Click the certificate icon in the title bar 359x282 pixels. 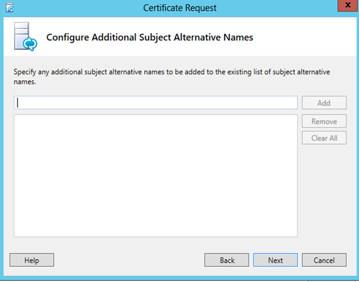(10, 8)
